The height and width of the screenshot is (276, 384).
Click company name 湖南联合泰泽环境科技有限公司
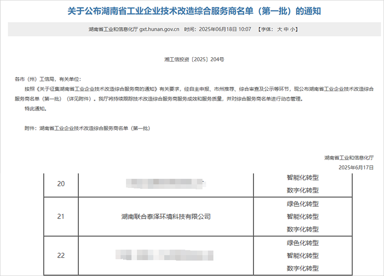point(166,217)
